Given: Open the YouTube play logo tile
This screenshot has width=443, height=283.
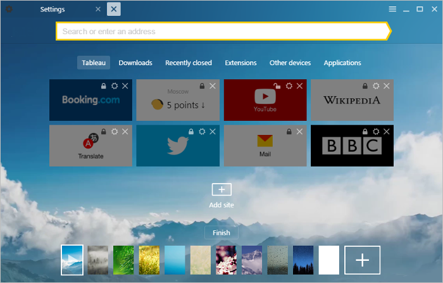Looking at the screenshot, I should click(x=265, y=101).
